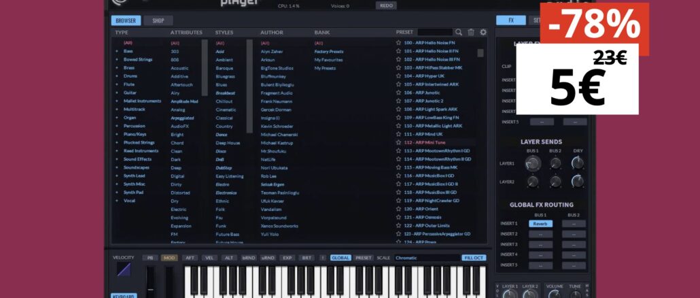This screenshot has height=298, width=700.
Task: Click the trash icon in preset header
Action: (471, 32)
